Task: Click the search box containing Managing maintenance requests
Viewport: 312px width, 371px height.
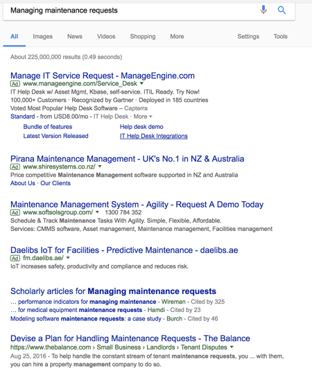Action: (132, 10)
